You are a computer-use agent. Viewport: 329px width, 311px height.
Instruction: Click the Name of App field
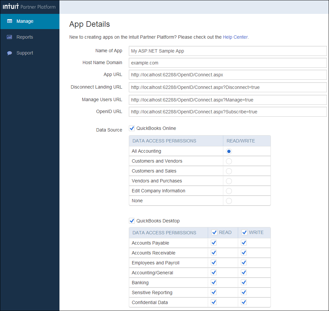click(x=228, y=51)
